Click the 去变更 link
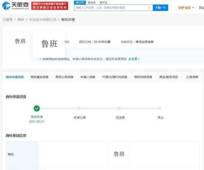 (x=134, y=59)
